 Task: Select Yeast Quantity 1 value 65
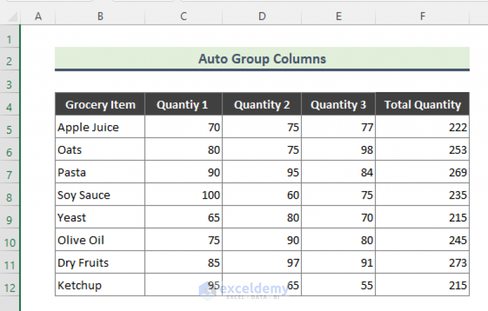tap(184, 217)
